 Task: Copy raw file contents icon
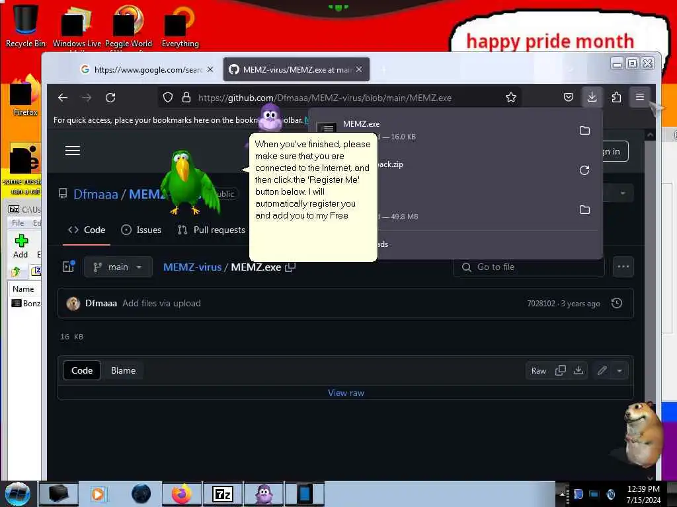pos(561,371)
